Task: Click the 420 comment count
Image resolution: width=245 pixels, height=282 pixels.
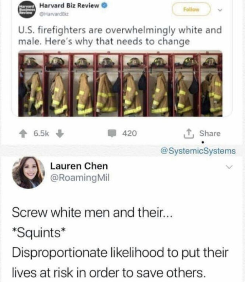Action: click(x=130, y=133)
